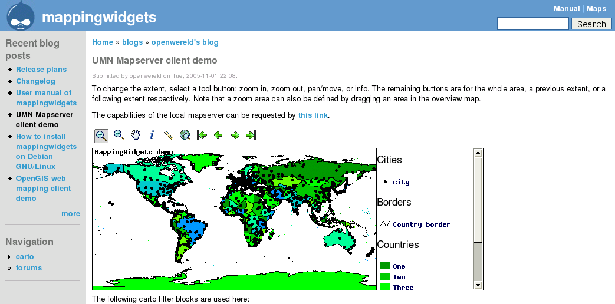Open How to install mappingwidgets post
The width and height of the screenshot is (615, 304).
click(46, 151)
